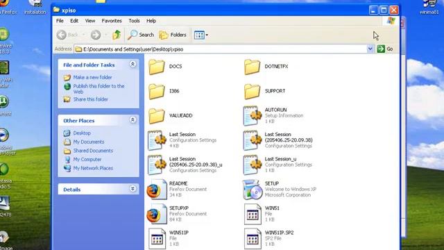This screenshot has height=250, width=444.
Task: Open the DOTNETFX folder icon
Action: point(252,67)
